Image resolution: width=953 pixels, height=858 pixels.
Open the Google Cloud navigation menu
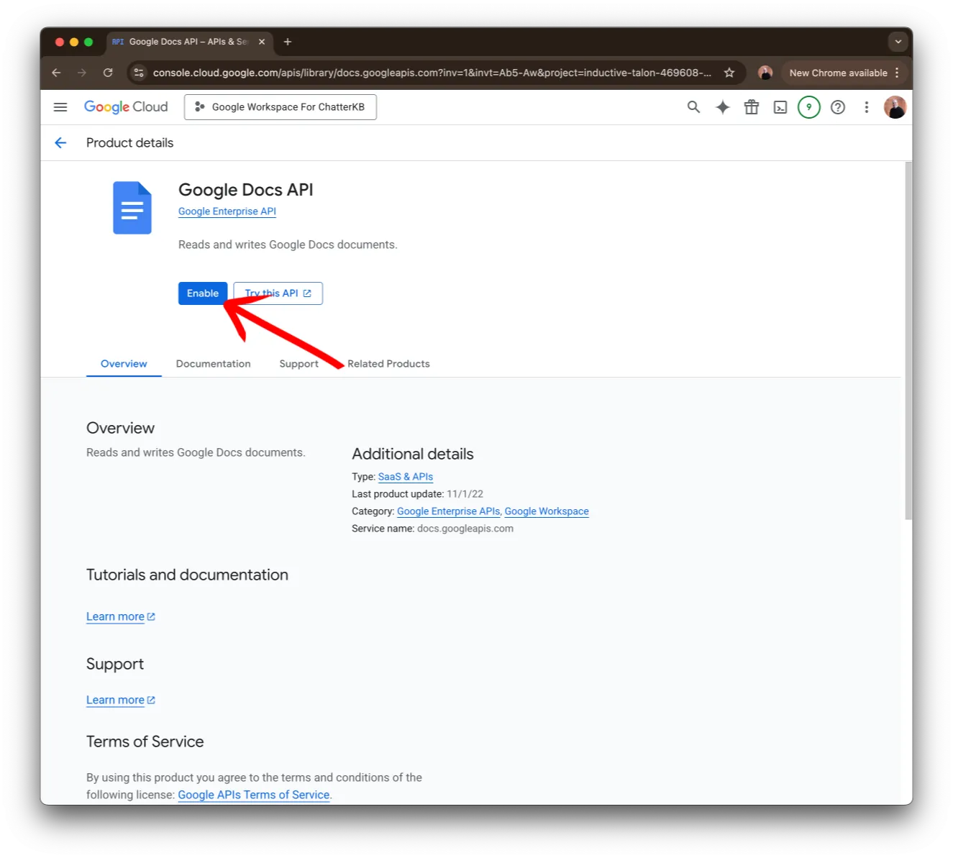click(x=60, y=107)
